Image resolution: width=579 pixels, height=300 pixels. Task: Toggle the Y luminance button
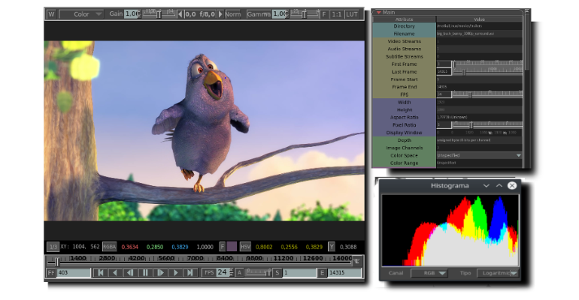point(331,247)
